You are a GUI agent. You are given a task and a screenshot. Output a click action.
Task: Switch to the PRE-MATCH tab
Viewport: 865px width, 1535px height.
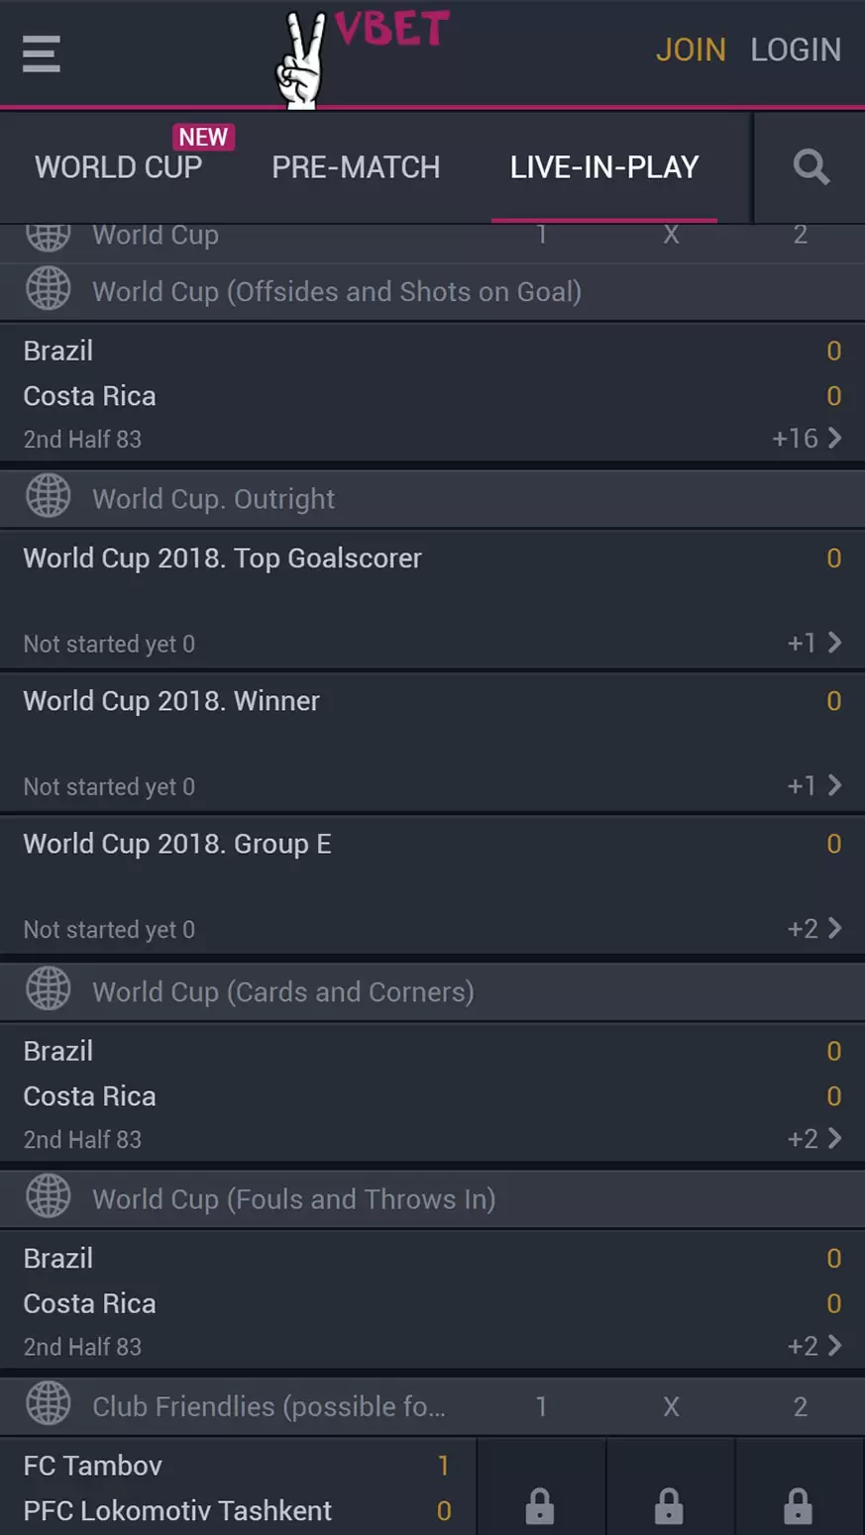(x=356, y=167)
